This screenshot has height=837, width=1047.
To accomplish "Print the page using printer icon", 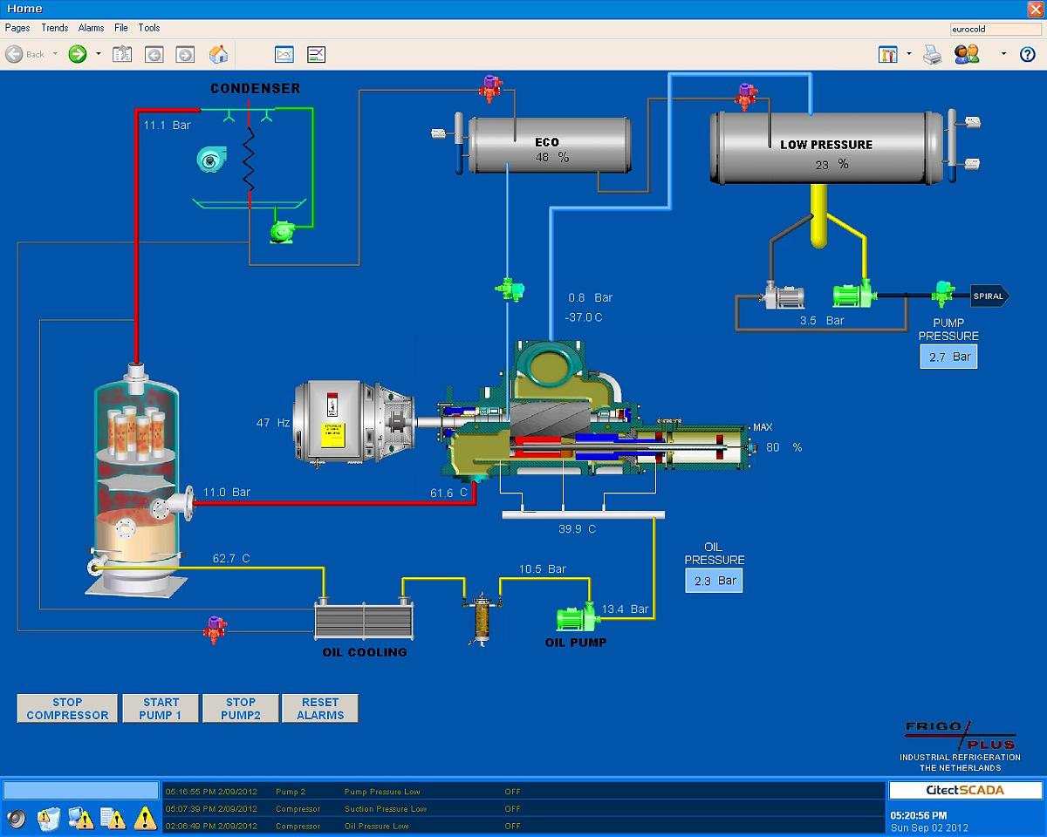I will (x=933, y=54).
